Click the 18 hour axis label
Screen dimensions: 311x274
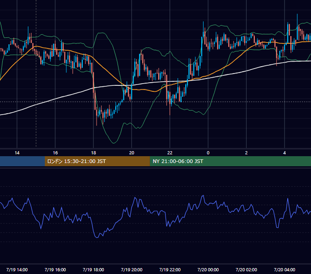[93, 153]
